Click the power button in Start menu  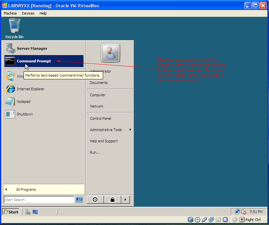pos(95,200)
